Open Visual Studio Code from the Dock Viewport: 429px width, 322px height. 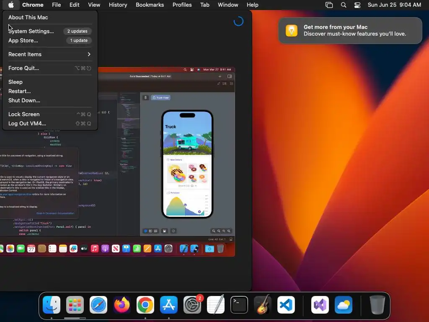tap(286, 305)
